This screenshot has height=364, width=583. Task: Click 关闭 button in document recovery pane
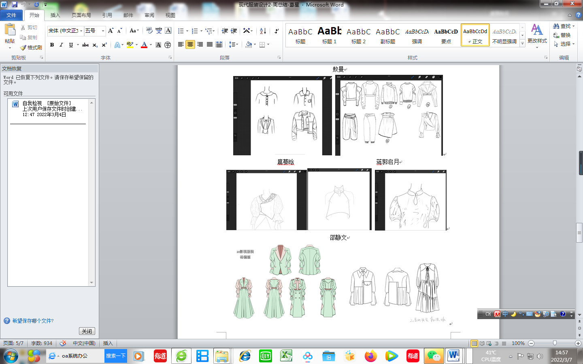click(x=87, y=331)
